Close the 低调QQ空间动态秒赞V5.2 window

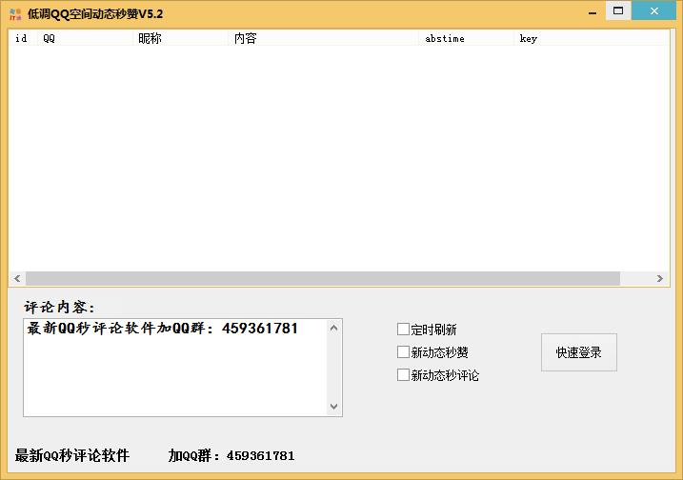(x=653, y=10)
